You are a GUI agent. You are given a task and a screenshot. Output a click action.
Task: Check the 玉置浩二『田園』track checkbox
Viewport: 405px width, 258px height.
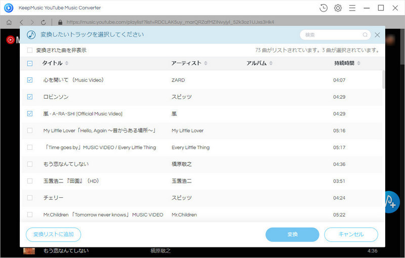click(30, 181)
